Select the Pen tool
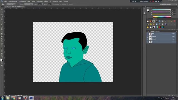 (2, 44)
